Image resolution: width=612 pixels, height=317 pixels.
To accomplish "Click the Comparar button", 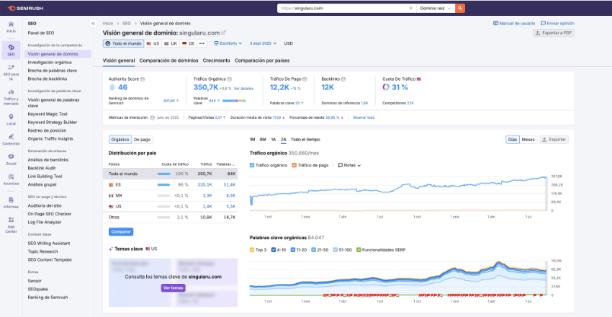I will point(121,232).
